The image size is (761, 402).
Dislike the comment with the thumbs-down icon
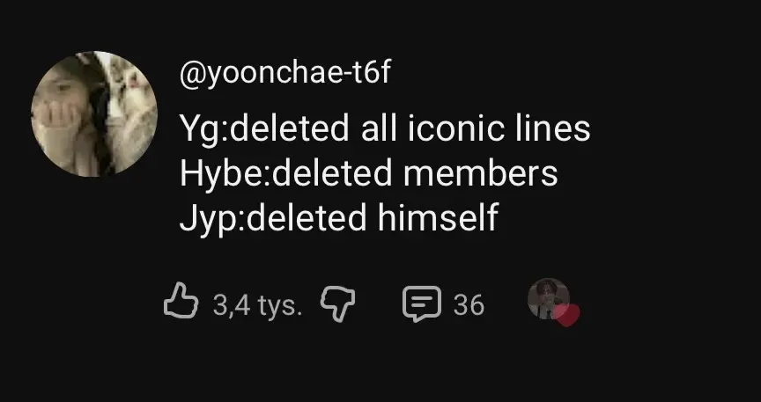pos(335,304)
